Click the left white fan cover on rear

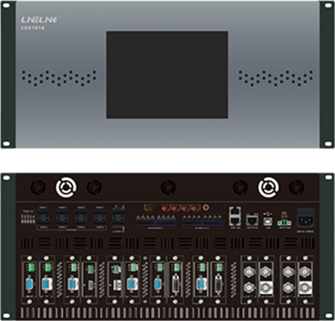[x=66, y=187]
